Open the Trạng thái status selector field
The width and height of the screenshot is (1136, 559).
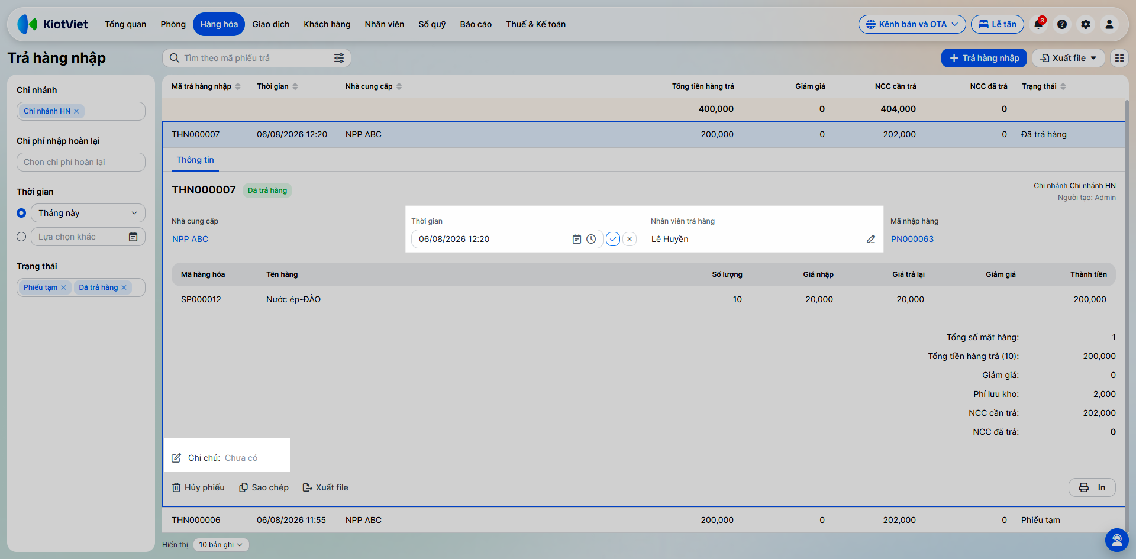81,287
